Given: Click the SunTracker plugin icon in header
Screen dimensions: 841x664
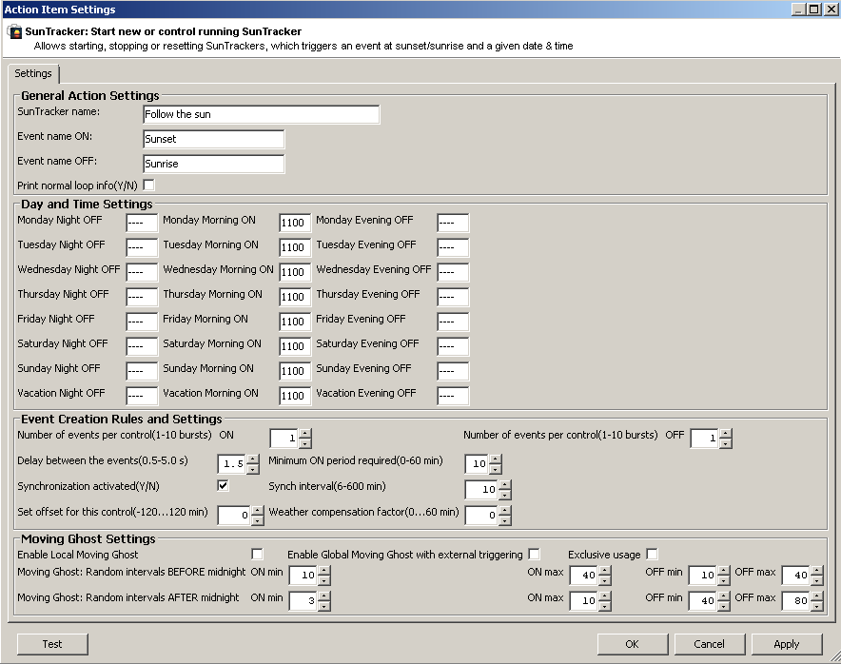Looking at the screenshot, I should click(14, 31).
